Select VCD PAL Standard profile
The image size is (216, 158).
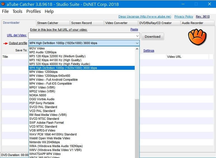point(82,111)
